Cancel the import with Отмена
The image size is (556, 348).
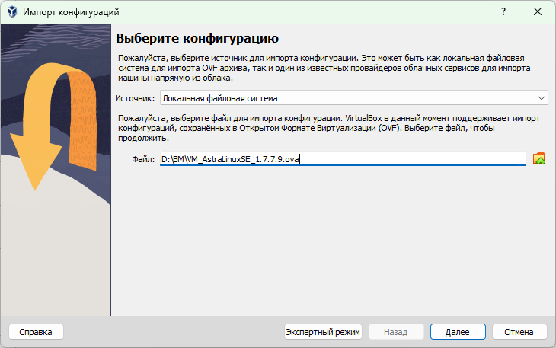click(519, 332)
